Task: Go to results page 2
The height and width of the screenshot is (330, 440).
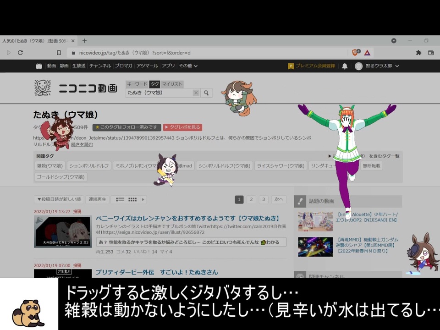Action: coord(251,199)
